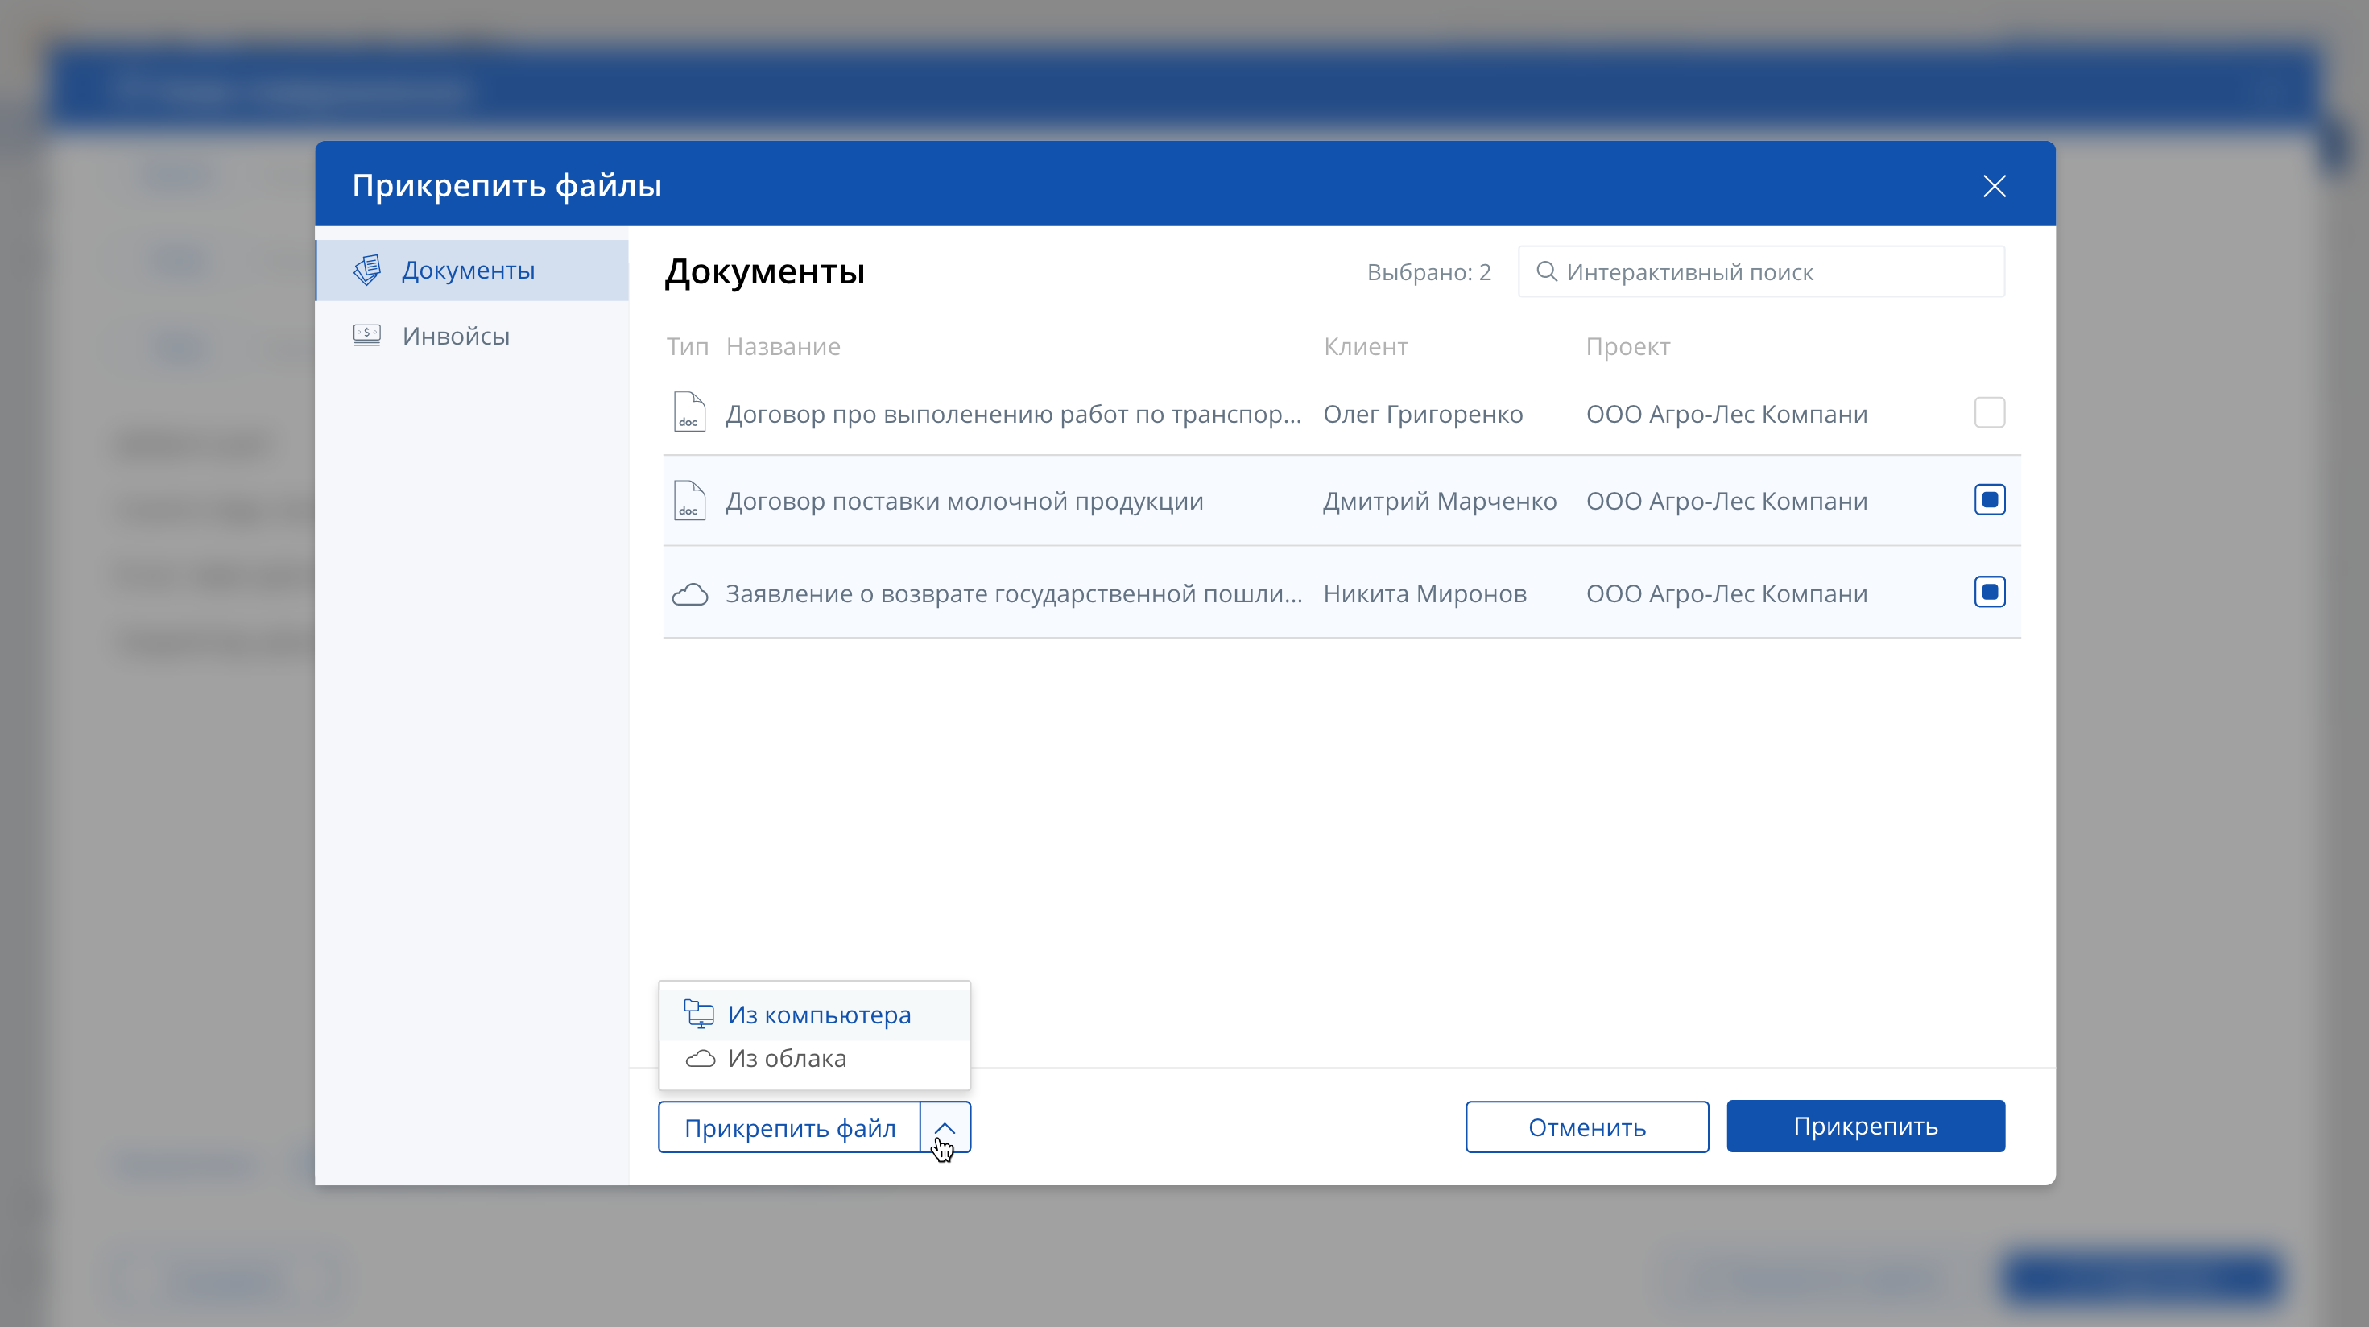Open the Документы sidebar section
The image size is (2369, 1327).
pyautogui.click(x=472, y=271)
